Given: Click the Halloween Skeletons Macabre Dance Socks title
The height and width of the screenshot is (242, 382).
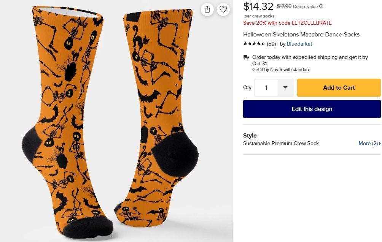Looking at the screenshot, I should coord(301,35).
